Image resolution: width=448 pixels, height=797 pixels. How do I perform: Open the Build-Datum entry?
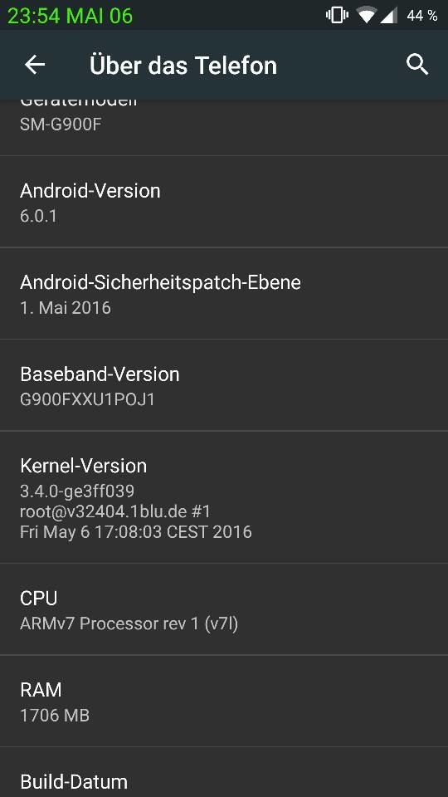224,773
